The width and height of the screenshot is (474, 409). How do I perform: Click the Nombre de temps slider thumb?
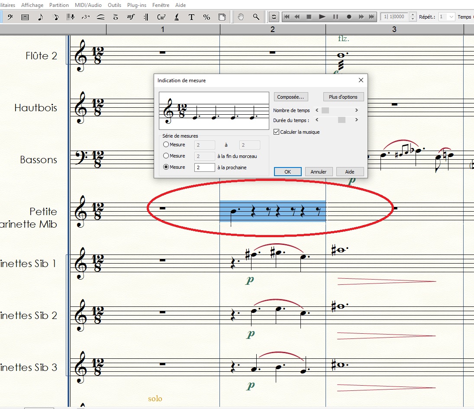[325, 110]
